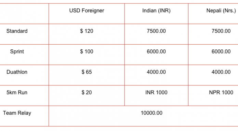Viewport: 238px width, 131px height.
Task: Click the Nepali (Nrs.) column header
Action: 221,11
